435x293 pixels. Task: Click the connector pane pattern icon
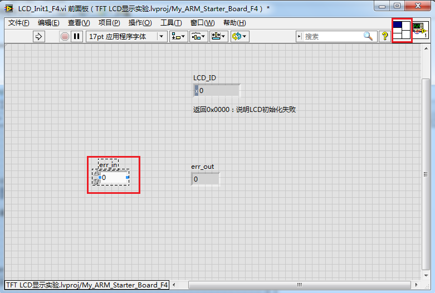(402, 30)
